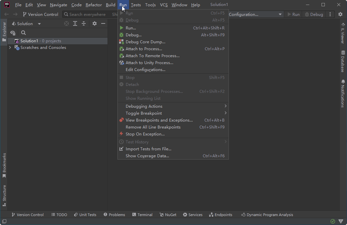The image size is (347, 225).
Task: Open Edit Configurations from menu
Action: (x=173, y=70)
